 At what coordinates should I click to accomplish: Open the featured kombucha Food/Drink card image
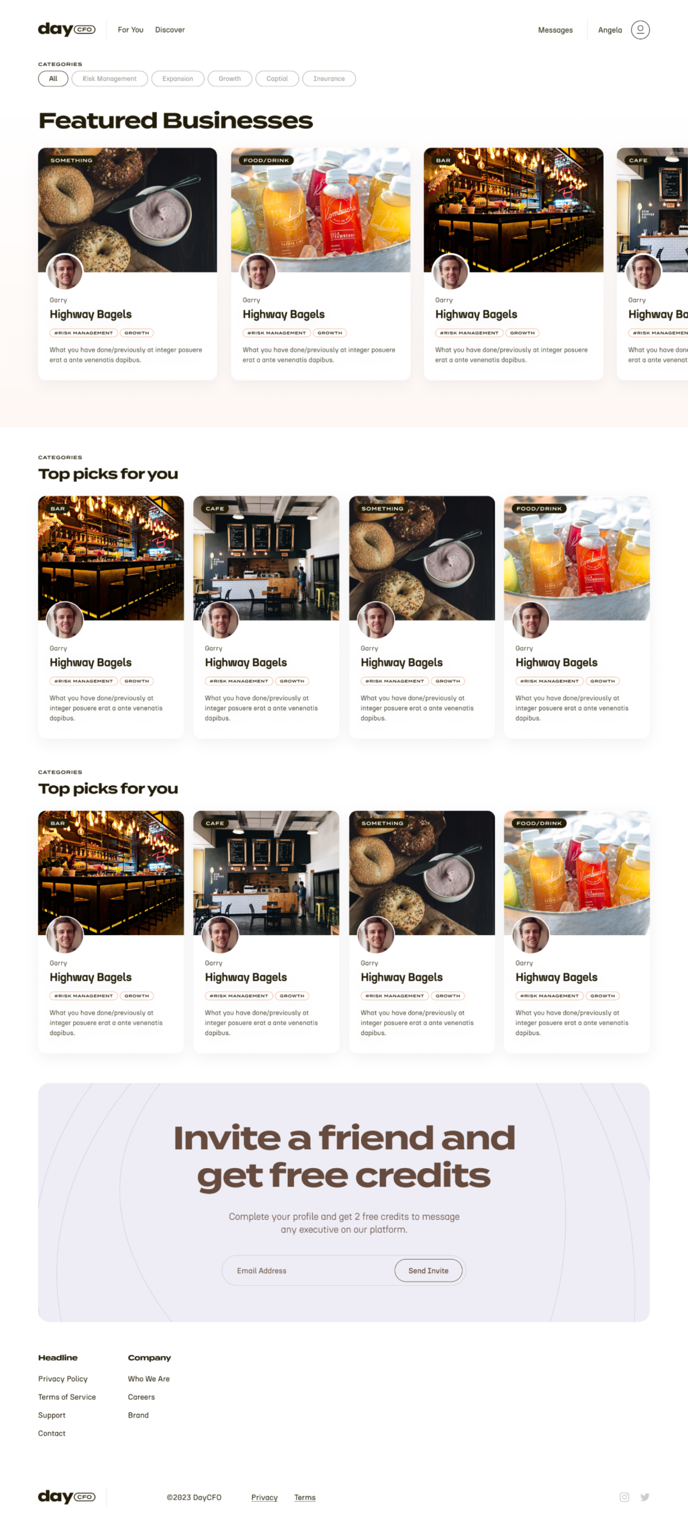pyautogui.click(x=320, y=210)
